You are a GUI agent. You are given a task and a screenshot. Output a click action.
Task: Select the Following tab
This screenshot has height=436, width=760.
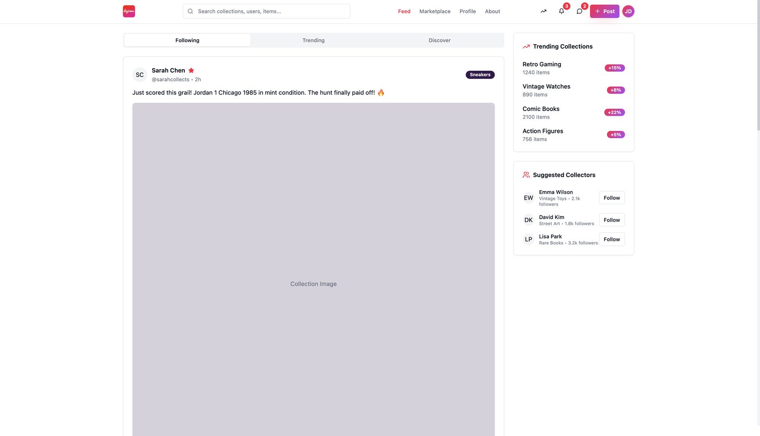pyautogui.click(x=187, y=40)
